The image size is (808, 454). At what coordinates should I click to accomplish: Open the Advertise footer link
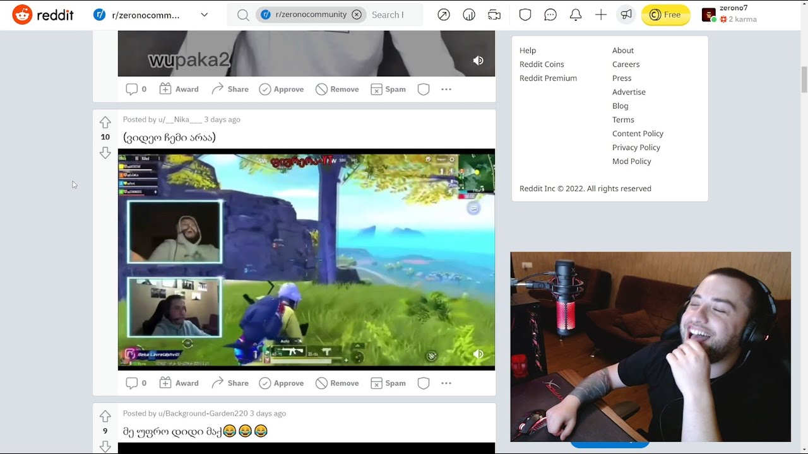(x=629, y=92)
